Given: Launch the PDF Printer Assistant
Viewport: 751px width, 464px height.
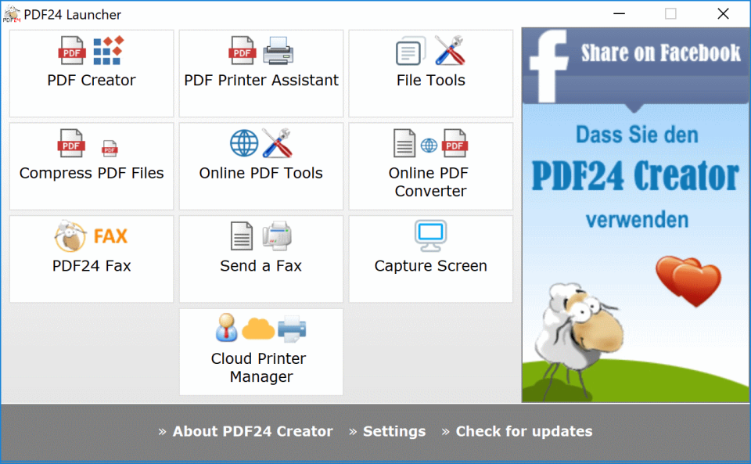Looking at the screenshot, I should (261, 74).
